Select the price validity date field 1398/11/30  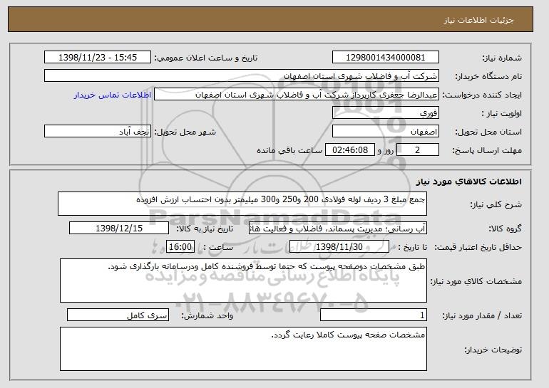(x=339, y=247)
